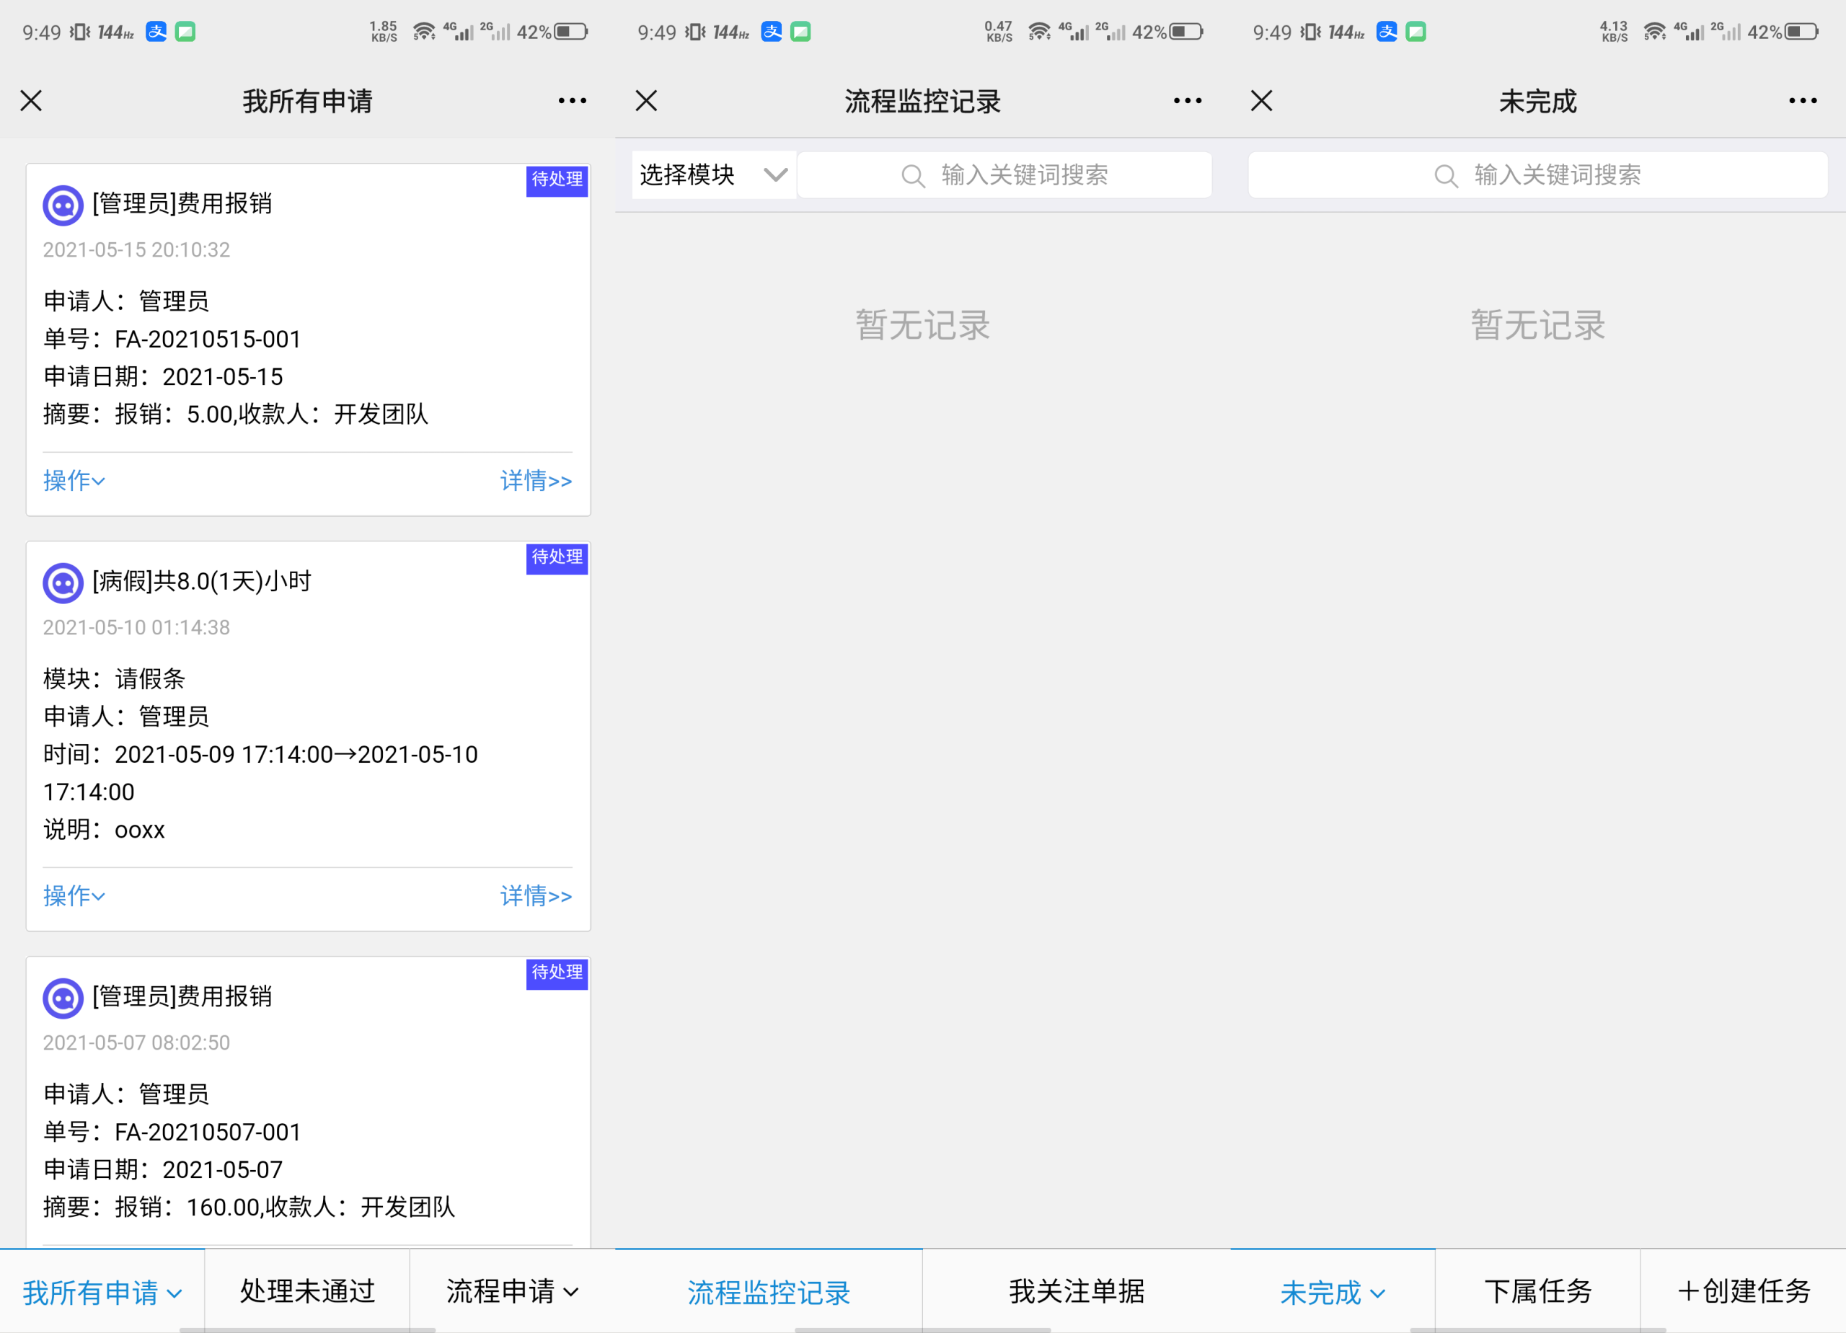Tap the 待处理 badge on the 病假 card
1846x1333 pixels.
557,558
